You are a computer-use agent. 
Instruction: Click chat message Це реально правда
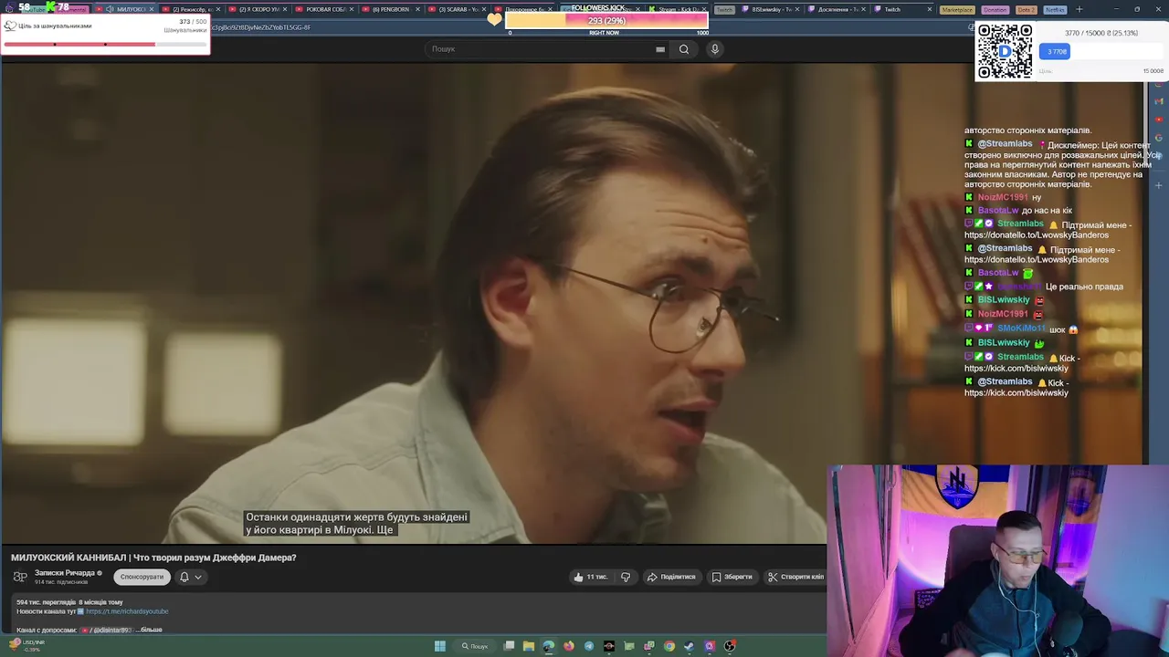click(1084, 287)
